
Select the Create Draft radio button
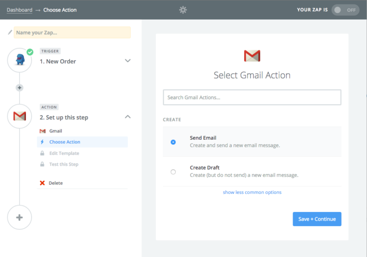click(173, 172)
